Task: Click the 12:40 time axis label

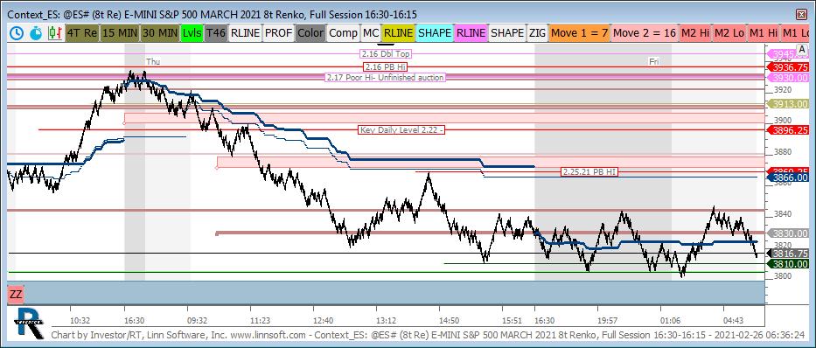Action: [x=324, y=320]
